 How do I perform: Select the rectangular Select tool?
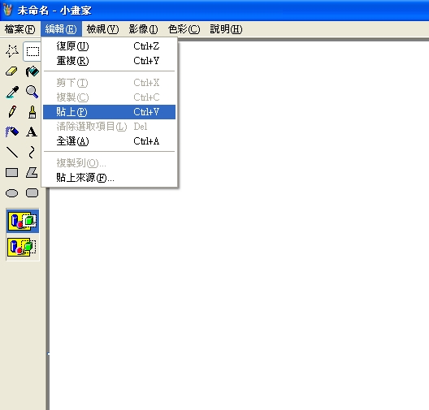point(32,51)
